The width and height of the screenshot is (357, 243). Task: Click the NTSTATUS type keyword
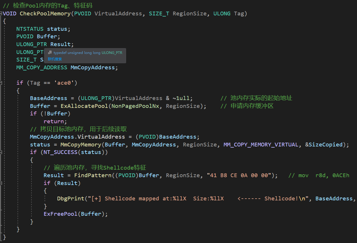pyautogui.click(x=30, y=29)
